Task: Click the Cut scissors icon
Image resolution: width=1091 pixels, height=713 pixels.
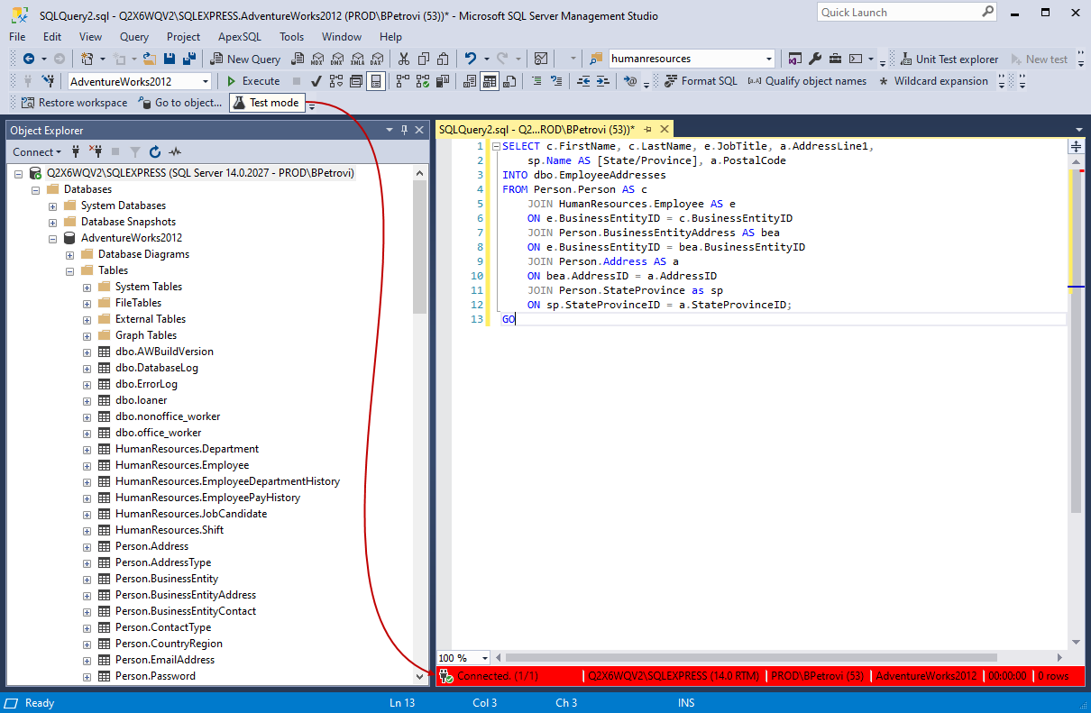Action: point(403,59)
